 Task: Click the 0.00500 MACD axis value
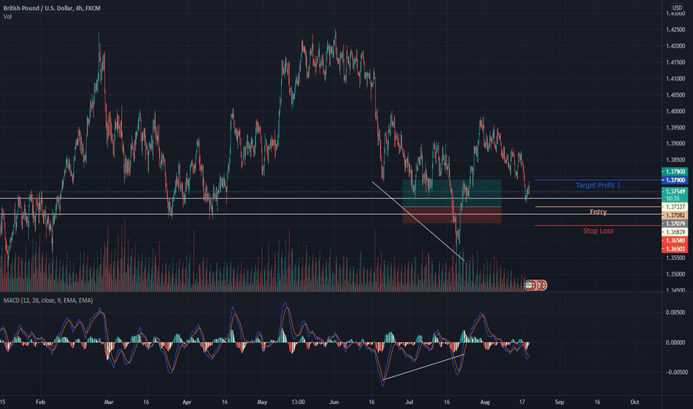[x=677, y=312]
